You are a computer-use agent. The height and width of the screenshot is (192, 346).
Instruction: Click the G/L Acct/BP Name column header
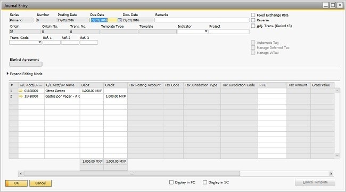[62, 85]
